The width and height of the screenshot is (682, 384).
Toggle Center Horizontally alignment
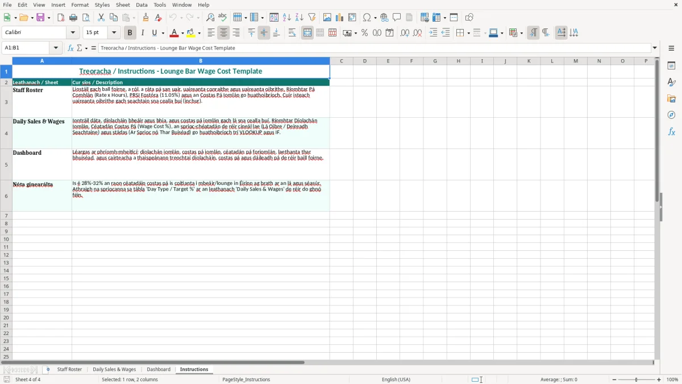[x=224, y=33]
